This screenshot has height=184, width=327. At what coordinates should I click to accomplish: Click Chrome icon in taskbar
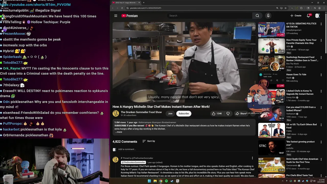161,181
